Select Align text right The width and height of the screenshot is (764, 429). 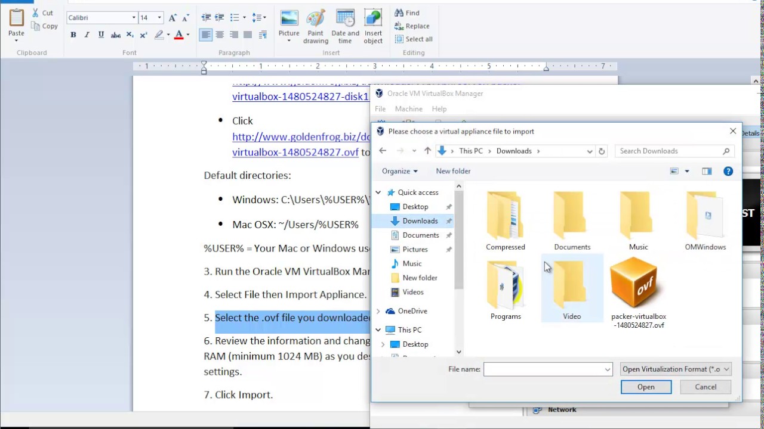tap(234, 35)
